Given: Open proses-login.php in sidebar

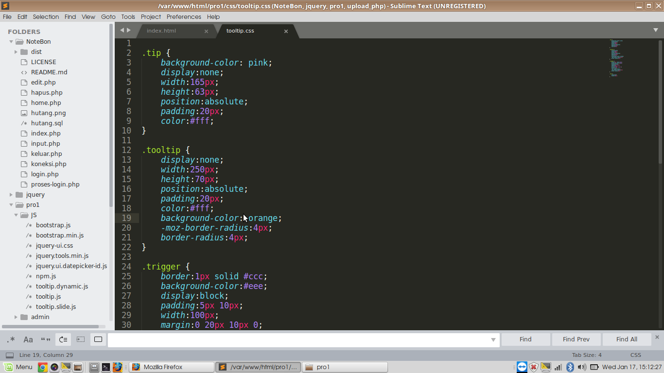Looking at the screenshot, I should click(x=55, y=185).
